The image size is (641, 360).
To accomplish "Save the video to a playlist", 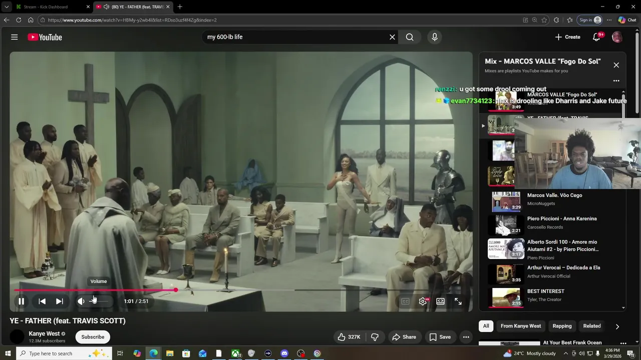I will (x=440, y=337).
